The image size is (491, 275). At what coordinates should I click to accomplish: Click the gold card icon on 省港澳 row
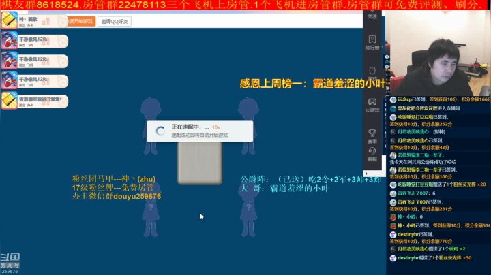point(10,100)
